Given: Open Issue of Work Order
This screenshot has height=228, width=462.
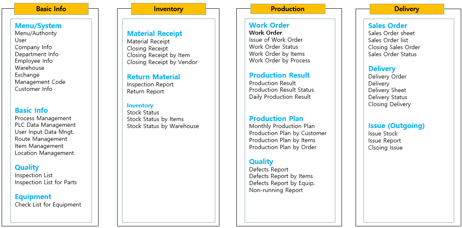Looking at the screenshot, I should pos(276,40).
